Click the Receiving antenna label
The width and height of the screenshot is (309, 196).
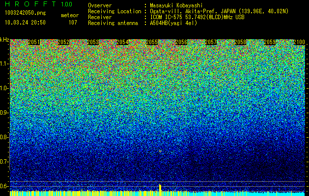113,23
